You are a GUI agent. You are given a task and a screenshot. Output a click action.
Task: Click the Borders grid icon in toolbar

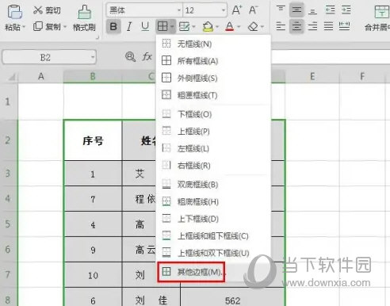pos(162,26)
